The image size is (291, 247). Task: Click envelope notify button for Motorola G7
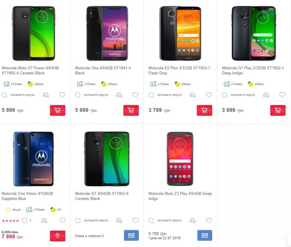coord(131,235)
